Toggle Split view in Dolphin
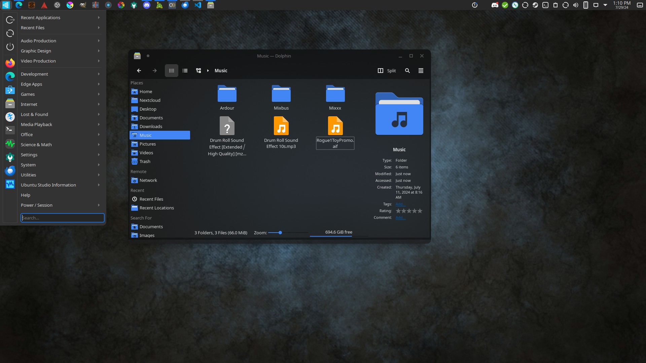This screenshot has height=363, width=646. coord(387,71)
